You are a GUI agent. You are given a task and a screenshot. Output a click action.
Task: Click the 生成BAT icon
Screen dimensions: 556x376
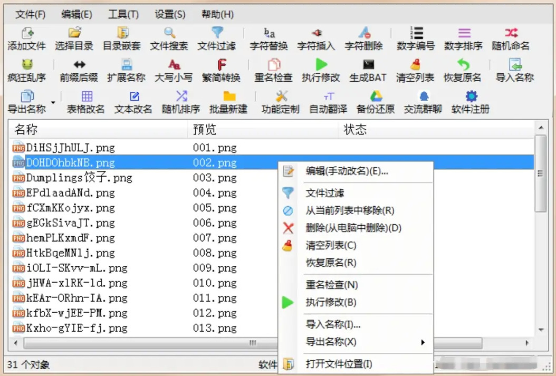[368, 64]
